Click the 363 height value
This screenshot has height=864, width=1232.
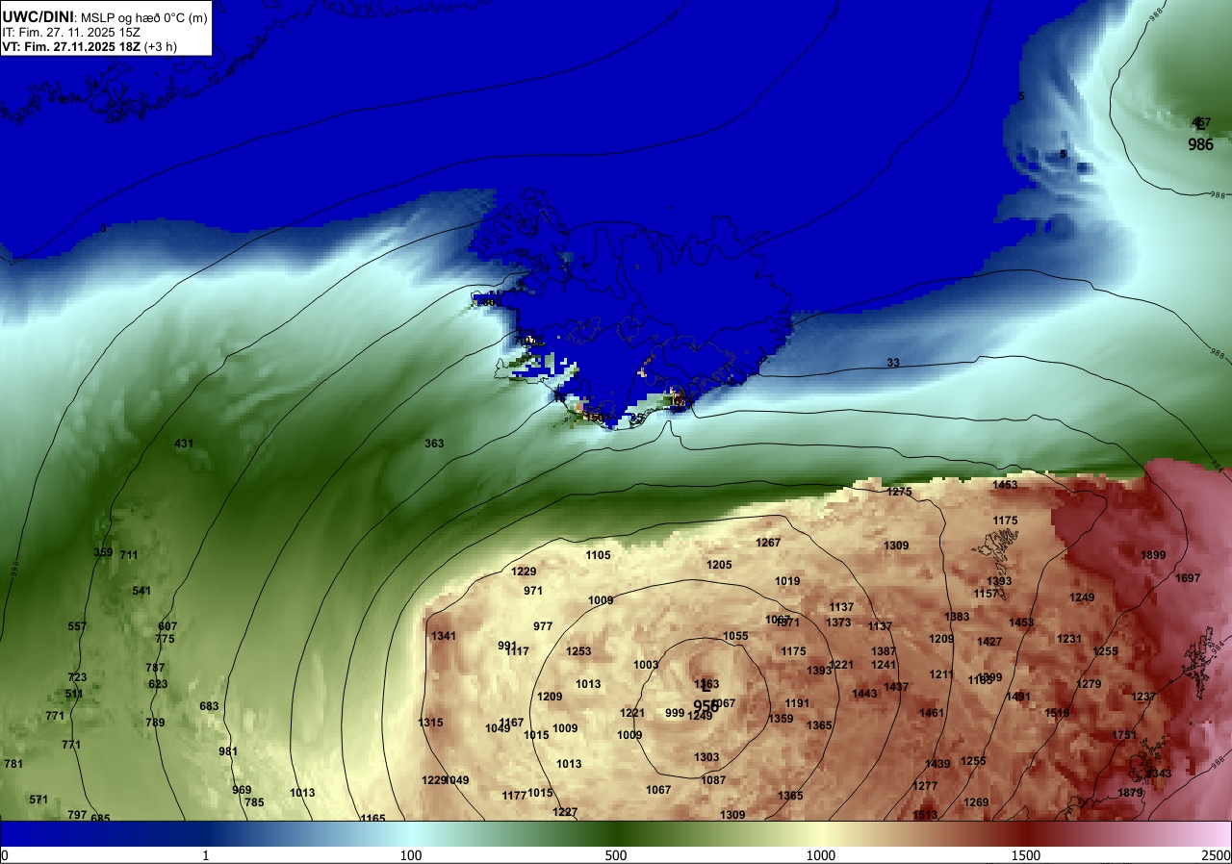(x=434, y=444)
